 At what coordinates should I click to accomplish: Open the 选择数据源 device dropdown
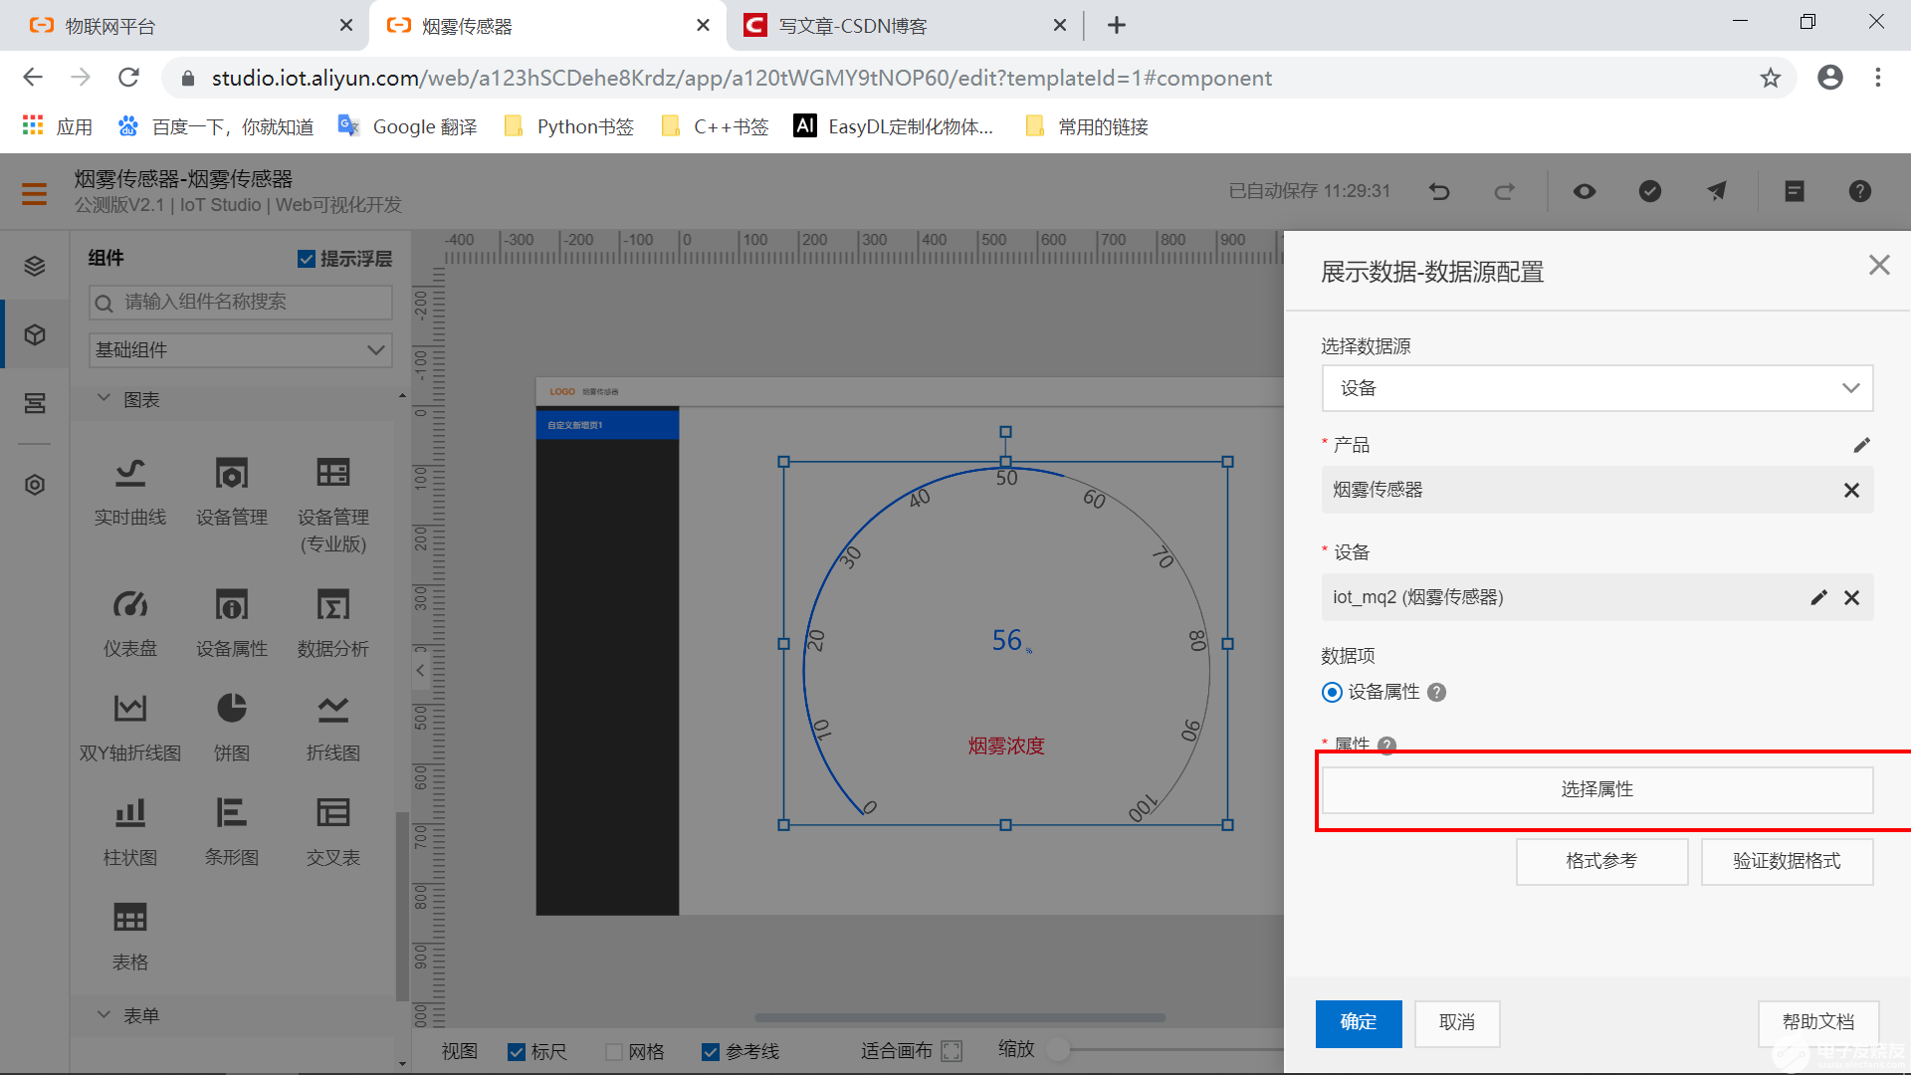tap(1596, 388)
